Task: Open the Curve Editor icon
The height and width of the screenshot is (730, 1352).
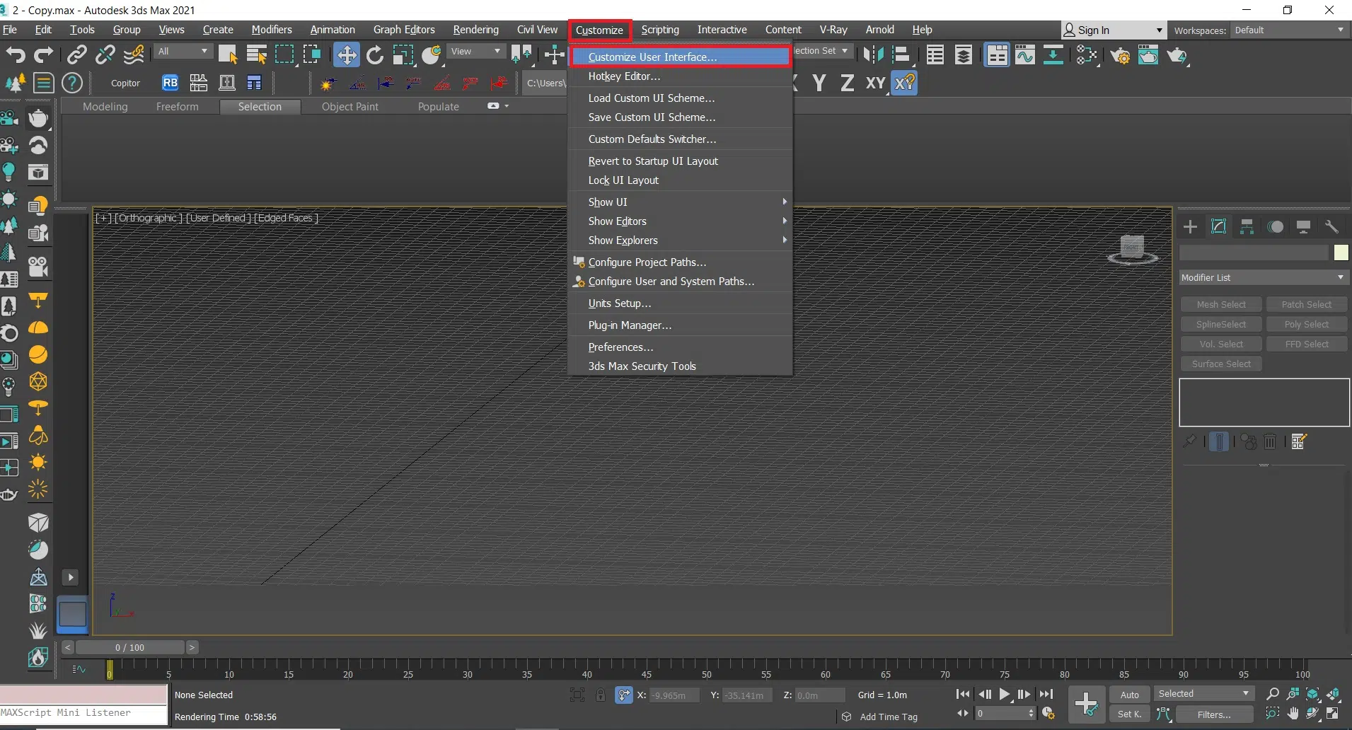Action: tap(1024, 55)
